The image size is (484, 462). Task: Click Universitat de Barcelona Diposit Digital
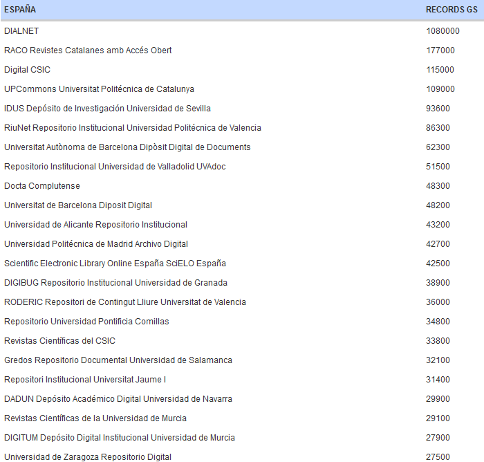78,205
